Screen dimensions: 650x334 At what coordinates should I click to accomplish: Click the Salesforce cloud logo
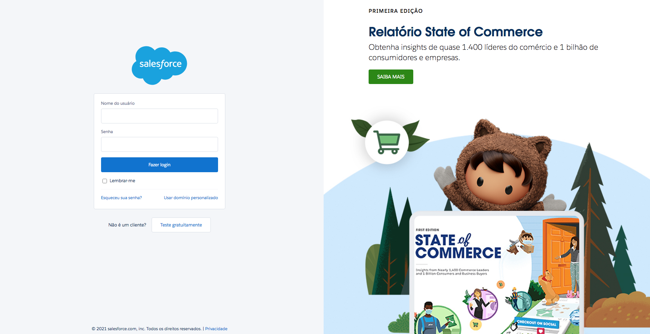coord(159,65)
